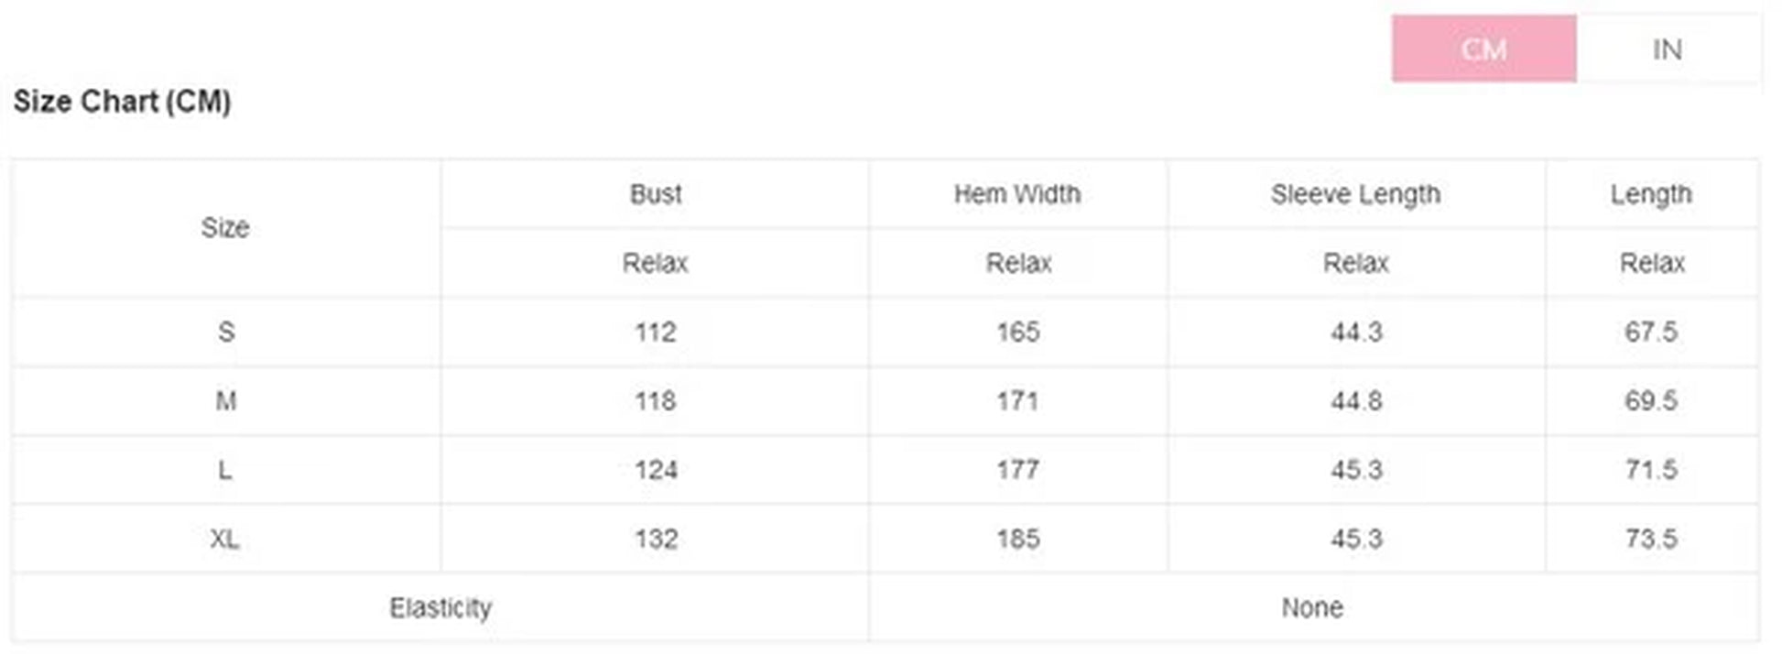Click the Elasticity row label
This screenshot has height=654, width=1782.
pos(440,607)
